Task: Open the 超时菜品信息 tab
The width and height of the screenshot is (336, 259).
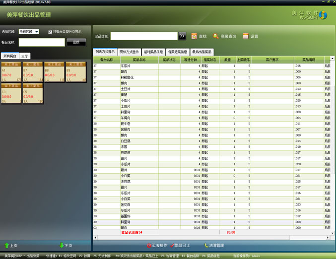Action: (x=153, y=52)
